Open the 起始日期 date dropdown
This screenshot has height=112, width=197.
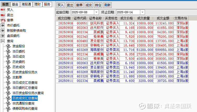(x=96, y=12)
